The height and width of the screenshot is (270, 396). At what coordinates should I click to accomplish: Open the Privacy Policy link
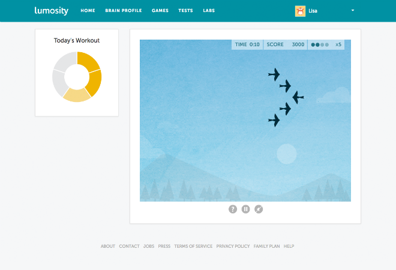pos(233,246)
